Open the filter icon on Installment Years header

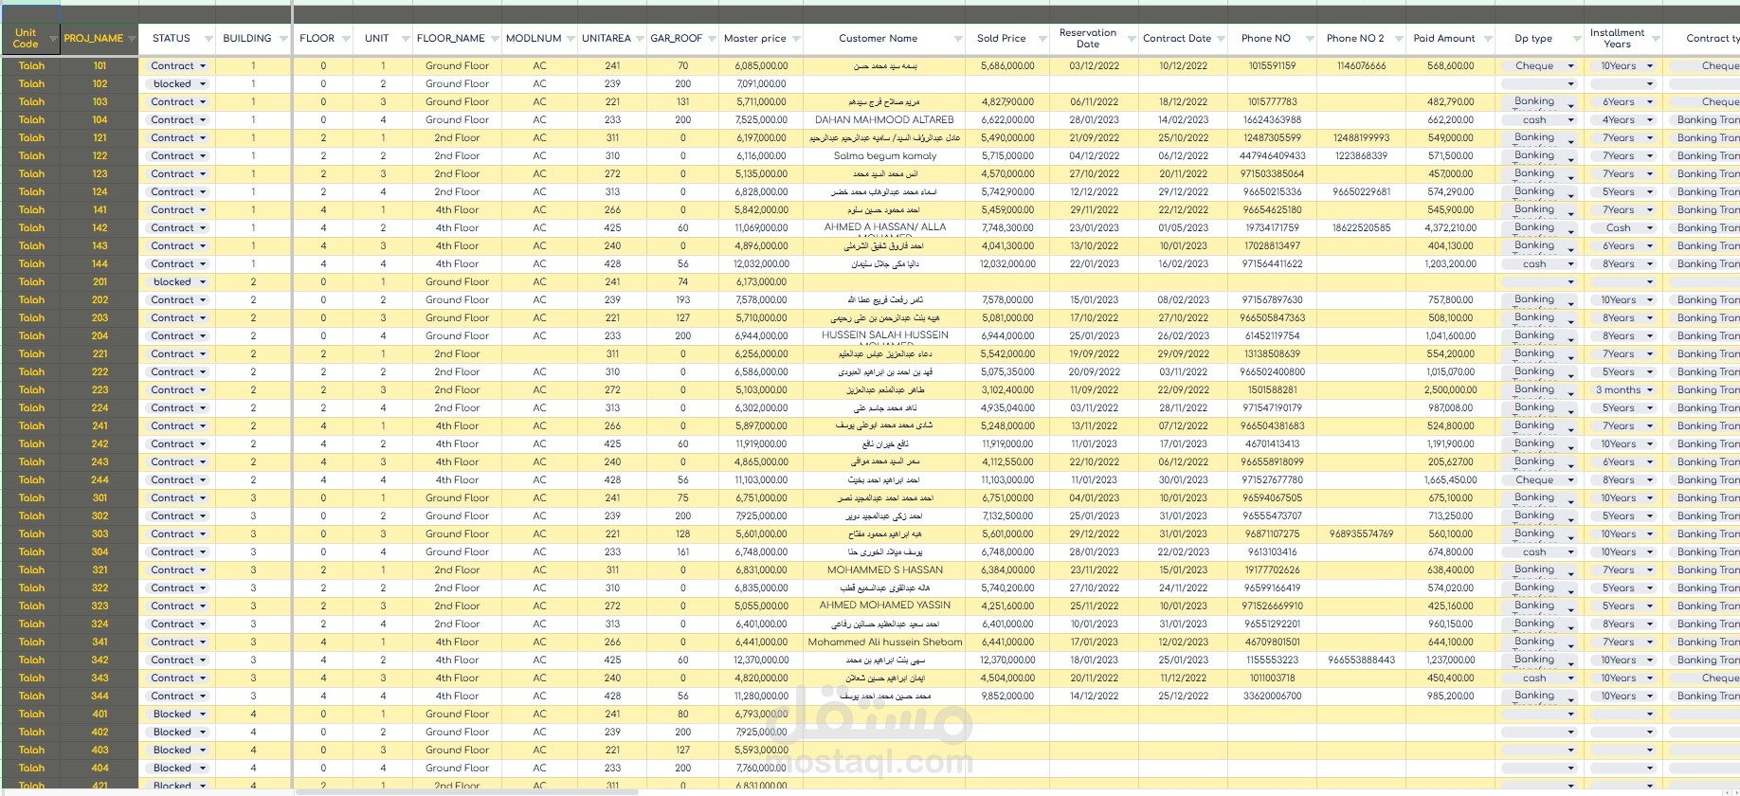[1654, 39]
